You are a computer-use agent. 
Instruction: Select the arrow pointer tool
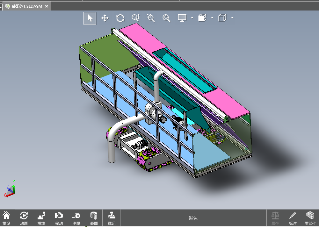[90, 18]
